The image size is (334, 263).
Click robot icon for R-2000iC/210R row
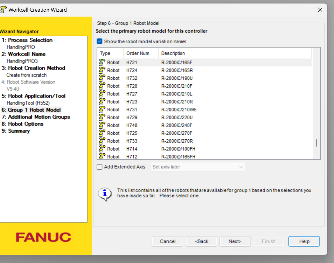click(x=102, y=102)
